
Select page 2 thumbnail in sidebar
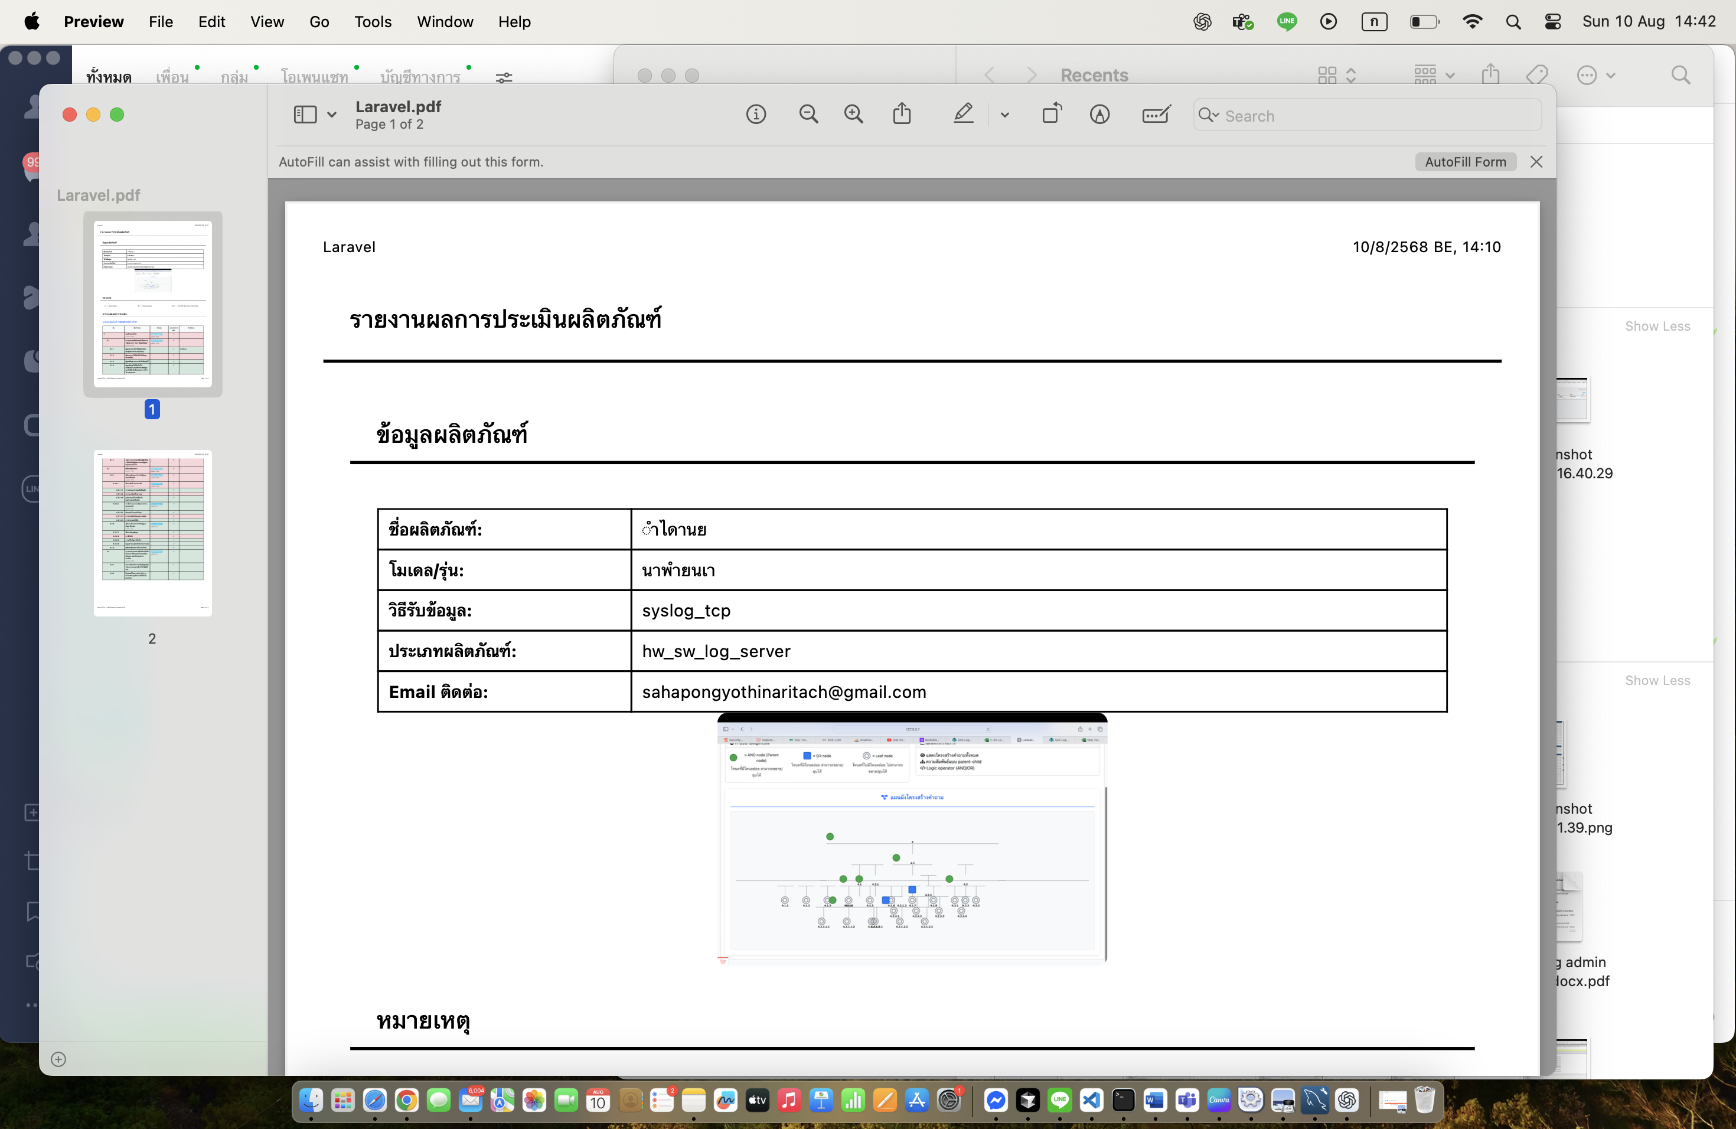(152, 534)
